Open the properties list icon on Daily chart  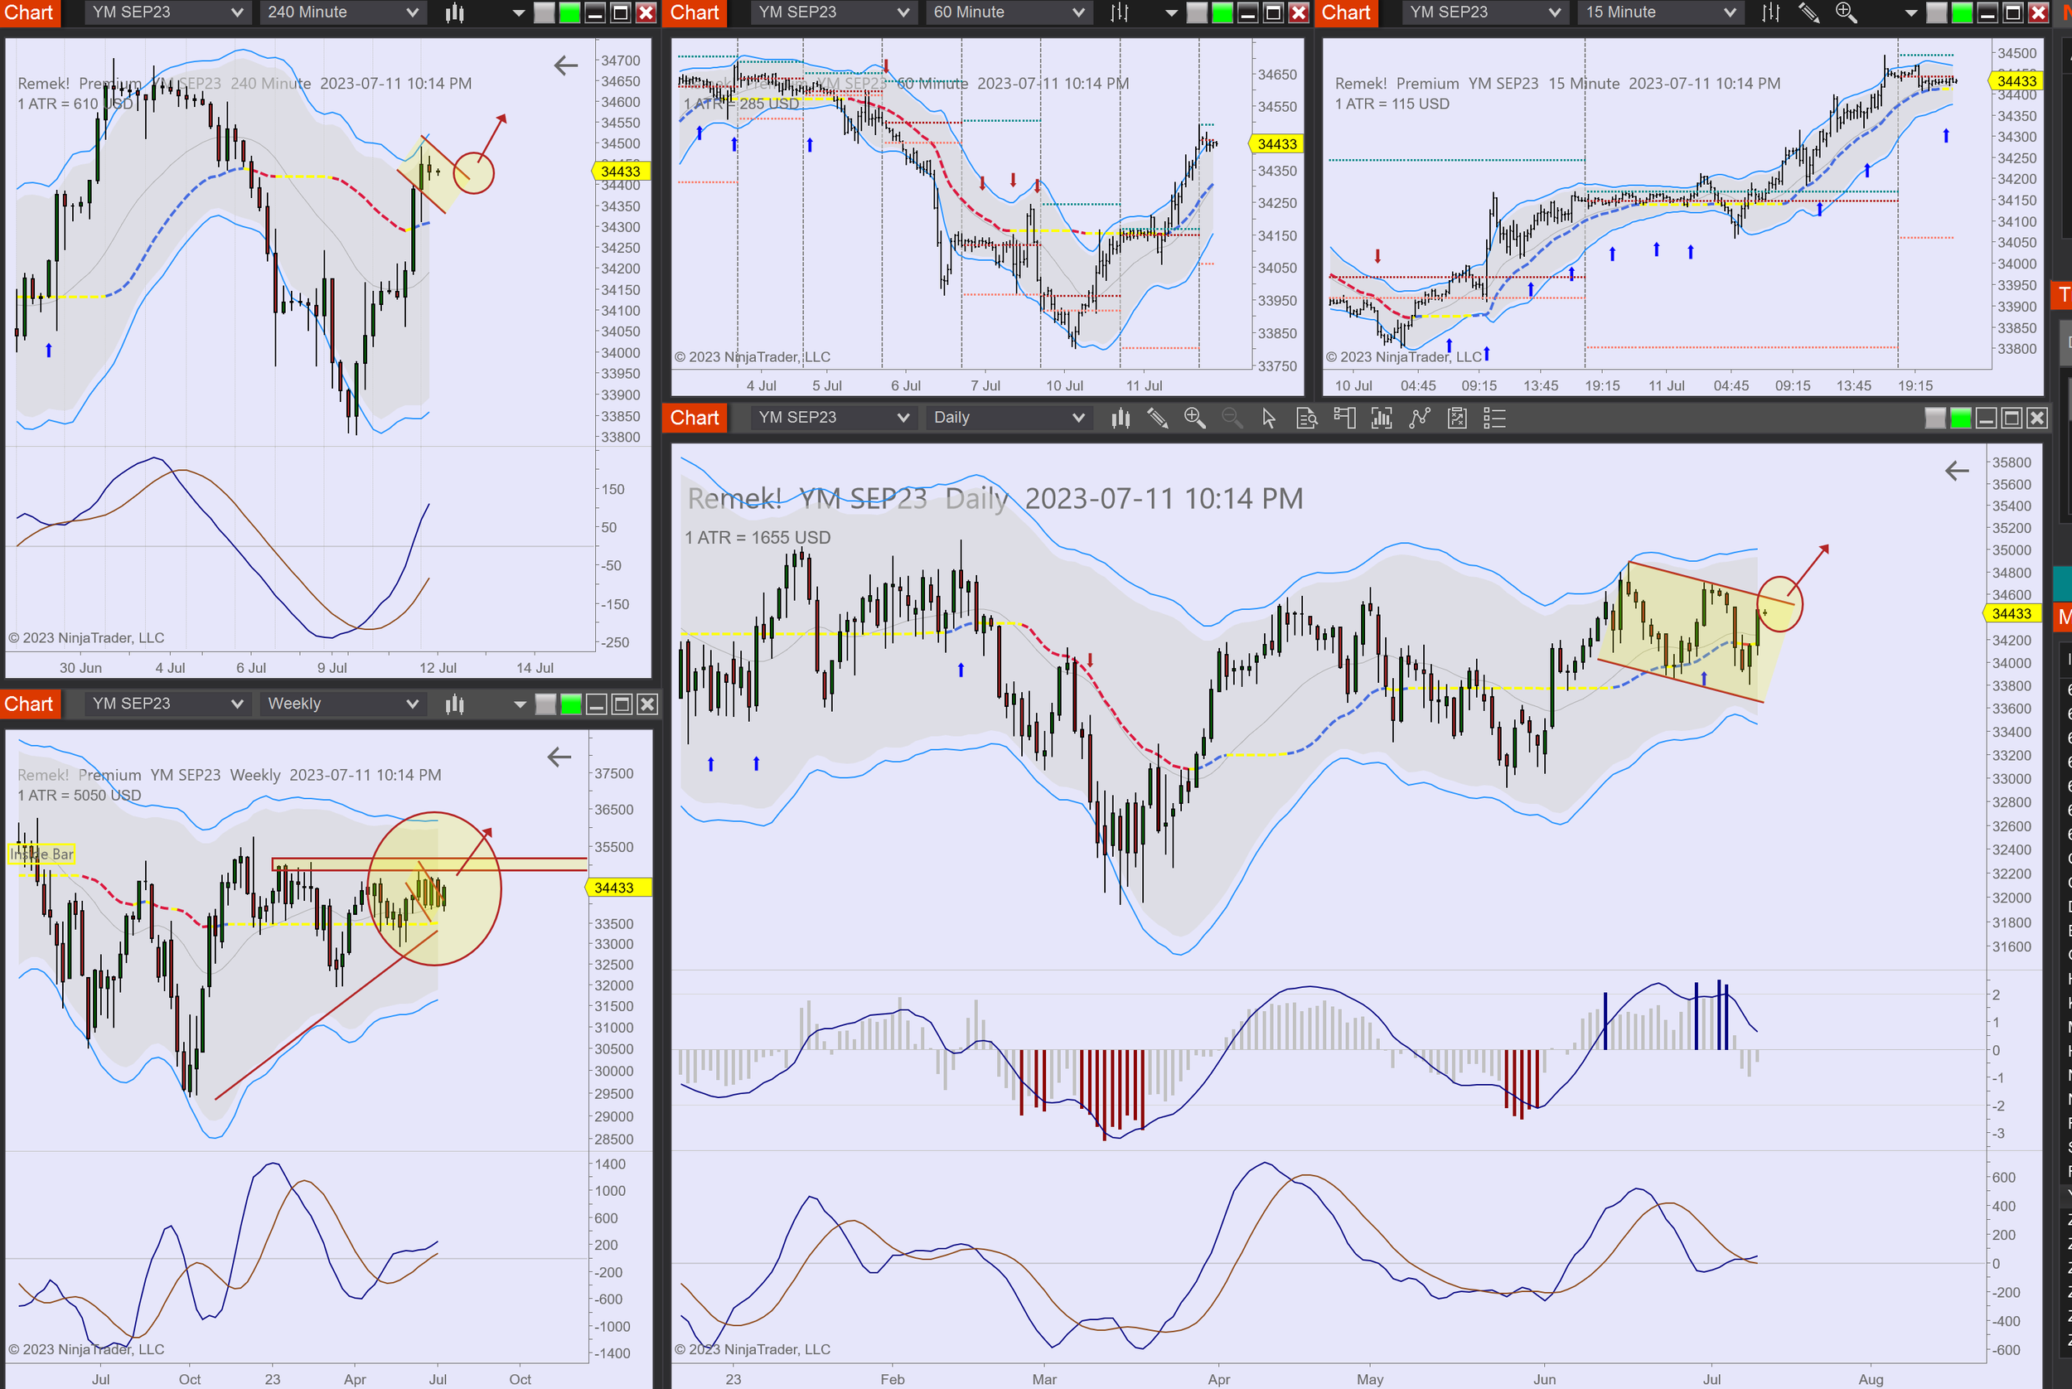(x=1494, y=417)
